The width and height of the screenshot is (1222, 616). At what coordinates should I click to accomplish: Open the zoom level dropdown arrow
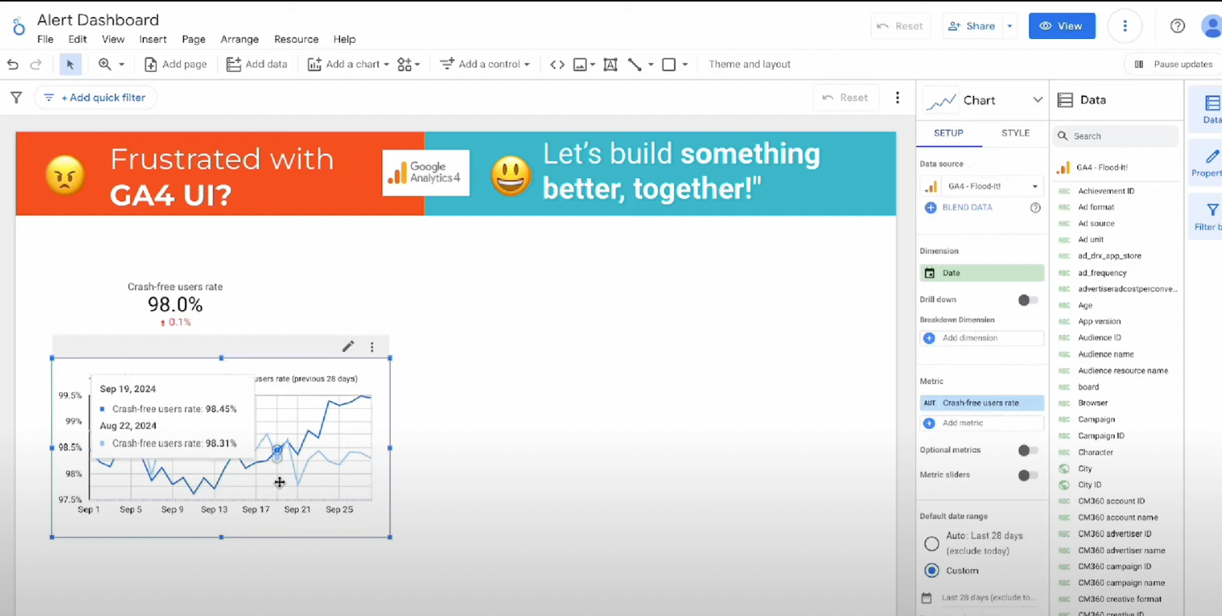(121, 65)
